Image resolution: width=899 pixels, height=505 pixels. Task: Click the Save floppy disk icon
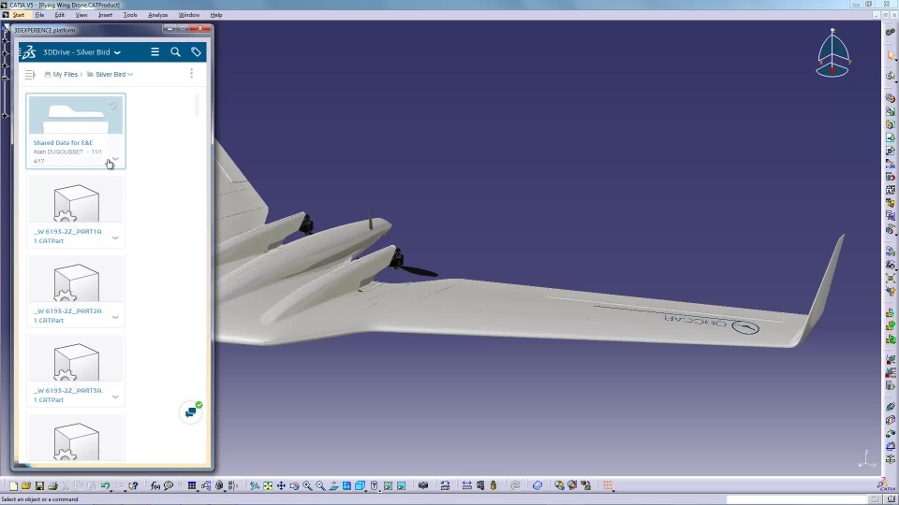tap(39, 485)
